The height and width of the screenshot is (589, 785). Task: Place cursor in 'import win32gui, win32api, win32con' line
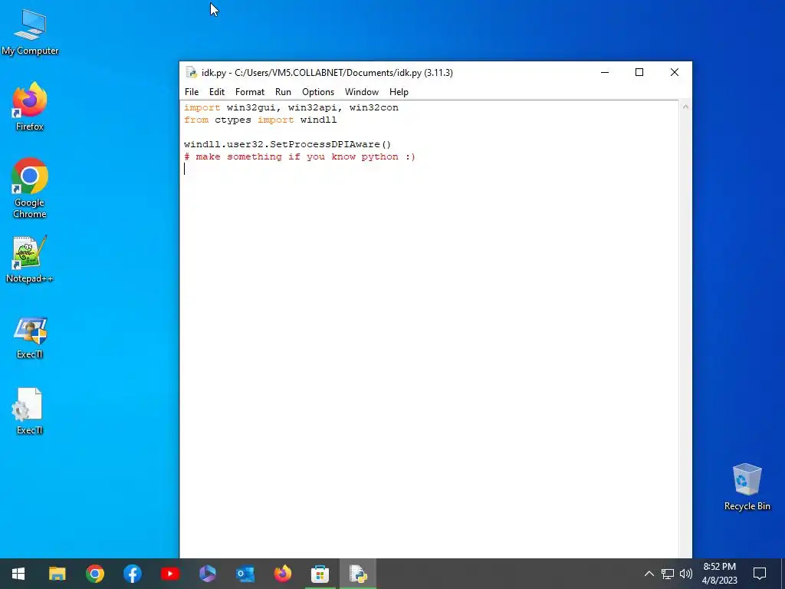pyautogui.click(x=291, y=107)
